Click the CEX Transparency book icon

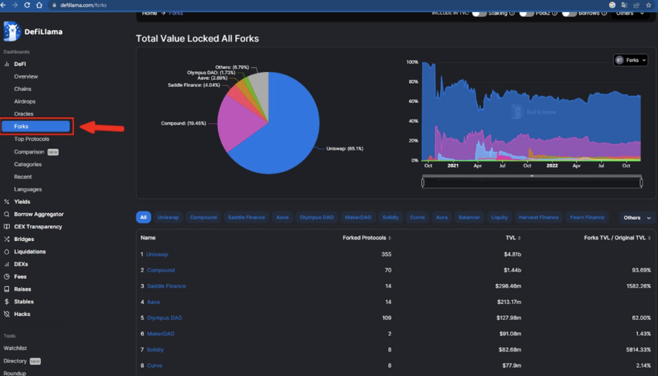pyautogui.click(x=6, y=227)
